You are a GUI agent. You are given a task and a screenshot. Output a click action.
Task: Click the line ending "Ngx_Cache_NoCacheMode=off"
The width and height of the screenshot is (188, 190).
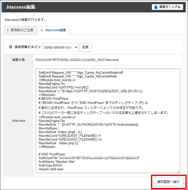(x=81, y=73)
